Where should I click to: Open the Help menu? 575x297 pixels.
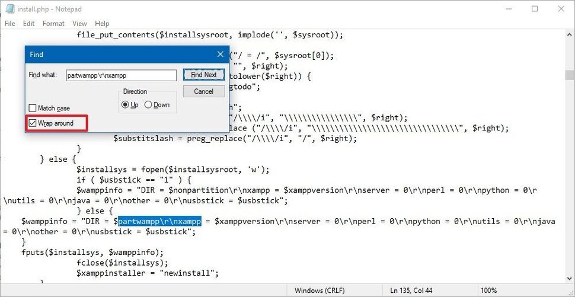point(102,24)
